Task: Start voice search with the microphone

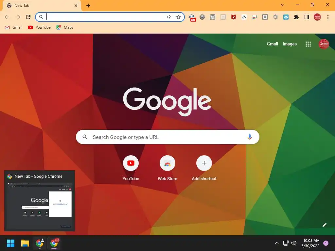Action: click(250, 137)
